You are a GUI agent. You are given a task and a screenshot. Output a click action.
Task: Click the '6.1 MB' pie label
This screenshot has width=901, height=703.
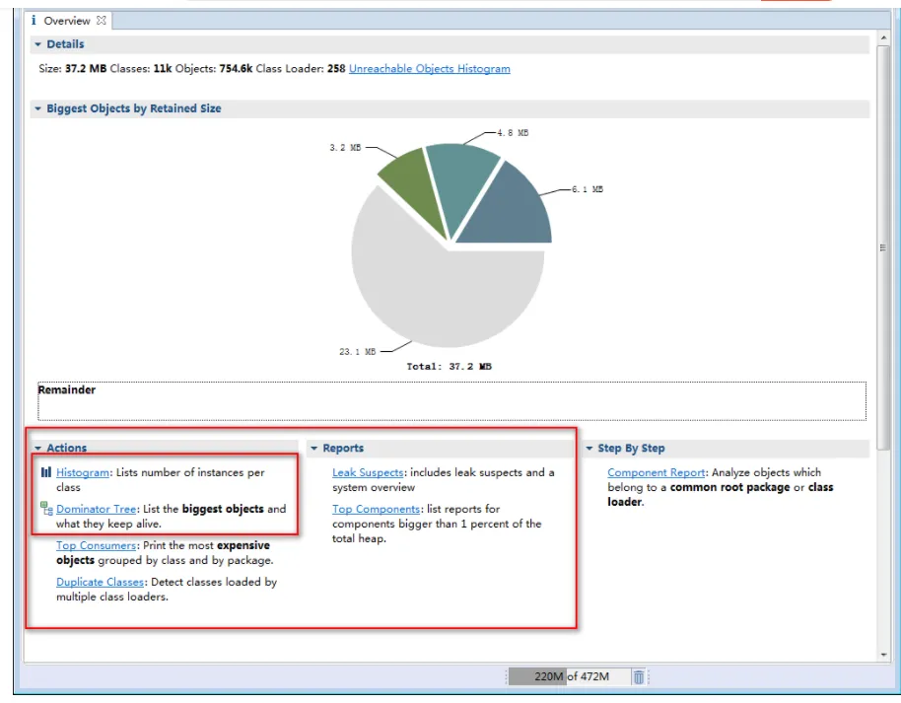588,189
